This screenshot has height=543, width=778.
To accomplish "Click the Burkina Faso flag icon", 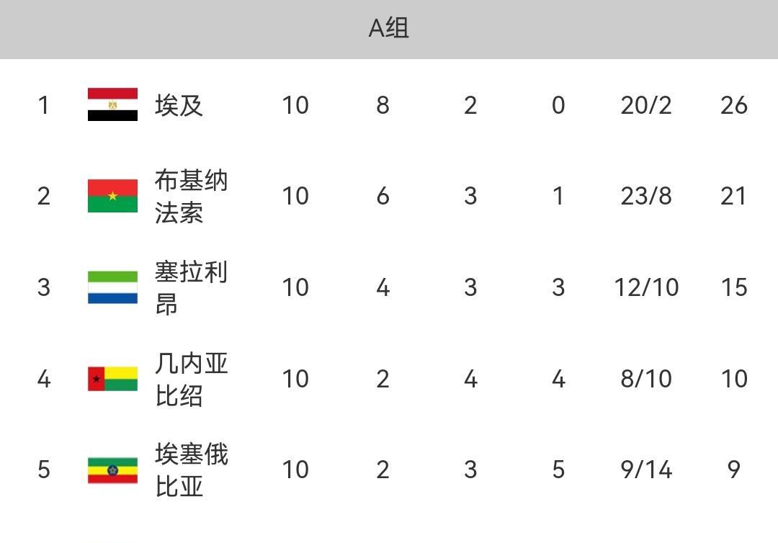I will pyautogui.click(x=112, y=196).
